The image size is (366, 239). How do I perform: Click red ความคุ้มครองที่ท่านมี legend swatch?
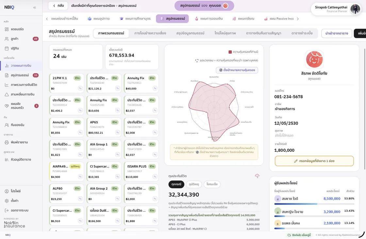click(230, 52)
